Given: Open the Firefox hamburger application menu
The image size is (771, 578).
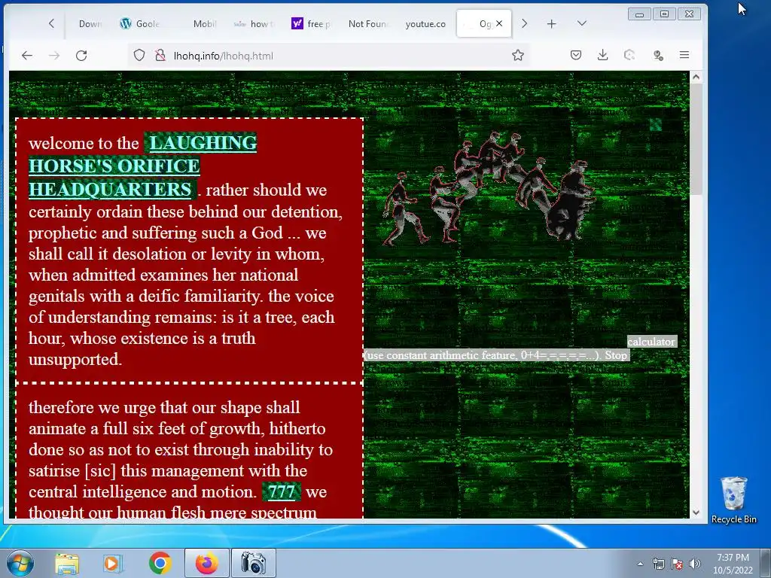Looking at the screenshot, I should pos(684,55).
